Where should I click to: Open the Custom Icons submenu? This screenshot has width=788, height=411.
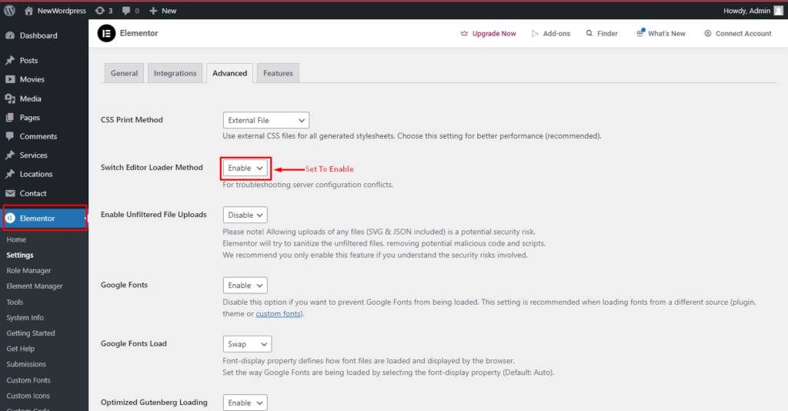tap(28, 396)
